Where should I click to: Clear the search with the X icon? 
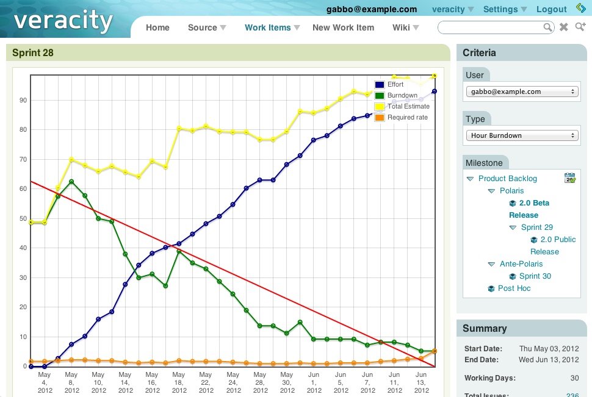coord(564,27)
